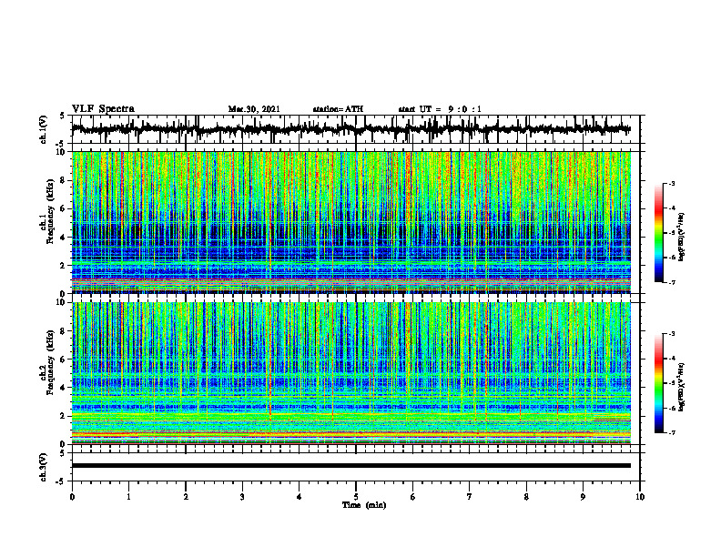Click the ch.2 colorbar log(PSD) title
Screen dimensions: 721x557
(x=682, y=387)
